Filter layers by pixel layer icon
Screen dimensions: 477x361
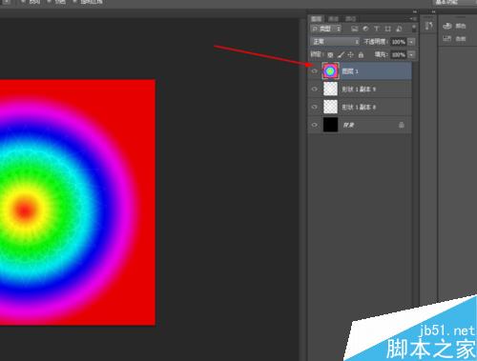tap(355, 29)
